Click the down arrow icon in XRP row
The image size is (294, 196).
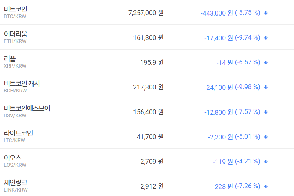point(266,62)
